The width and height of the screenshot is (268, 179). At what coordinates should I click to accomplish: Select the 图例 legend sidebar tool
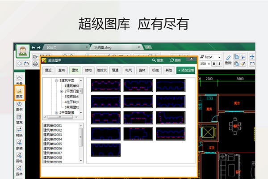coord(19,106)
